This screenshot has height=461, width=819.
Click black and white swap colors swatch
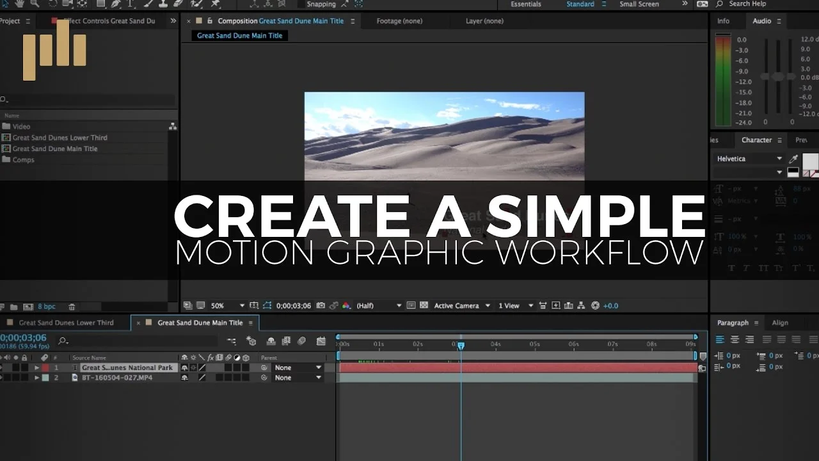pos(793,172)
